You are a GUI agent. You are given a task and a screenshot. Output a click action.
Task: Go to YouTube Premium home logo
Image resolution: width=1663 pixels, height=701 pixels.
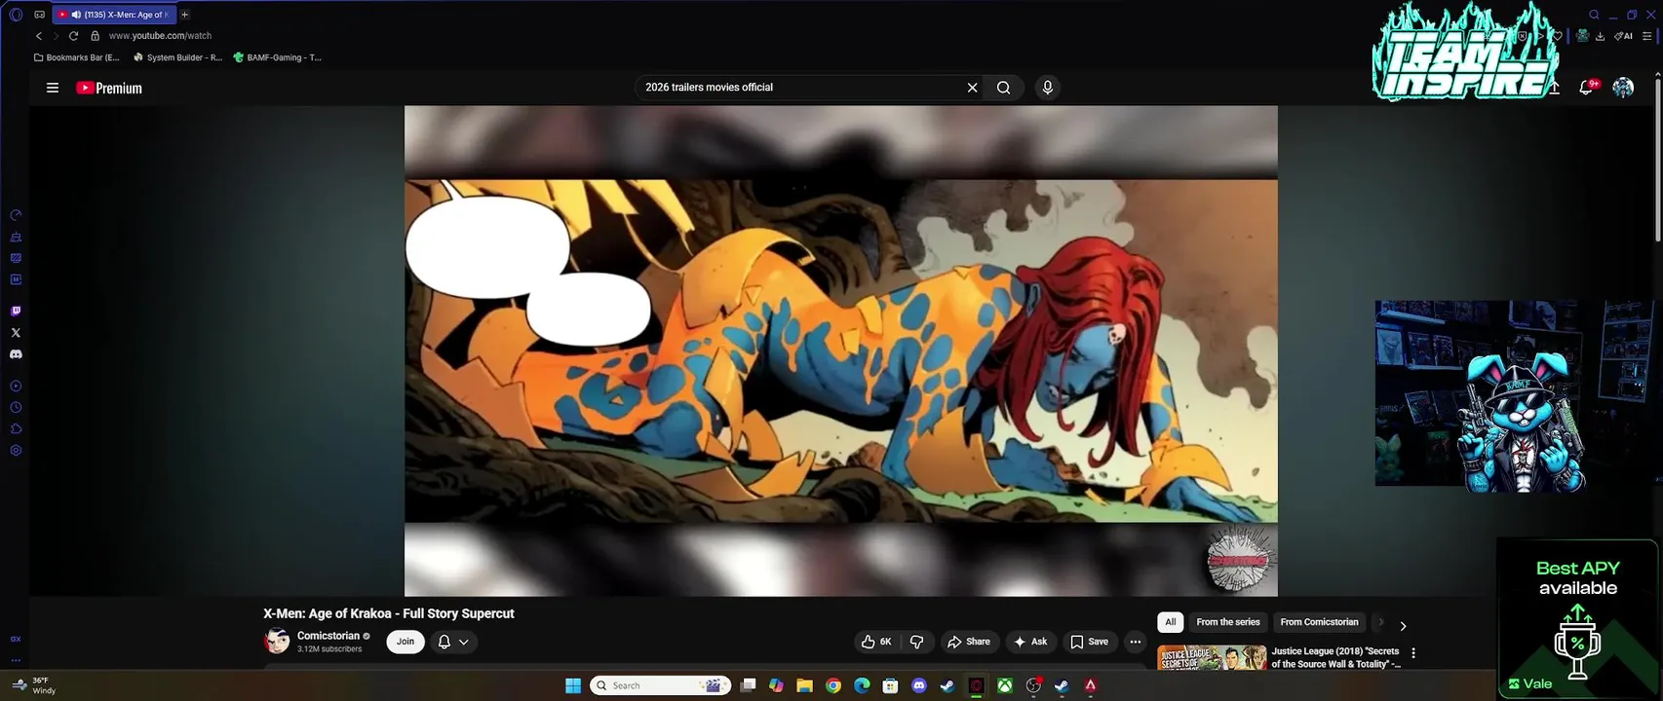pyautogui.click(x=109, y=88)
